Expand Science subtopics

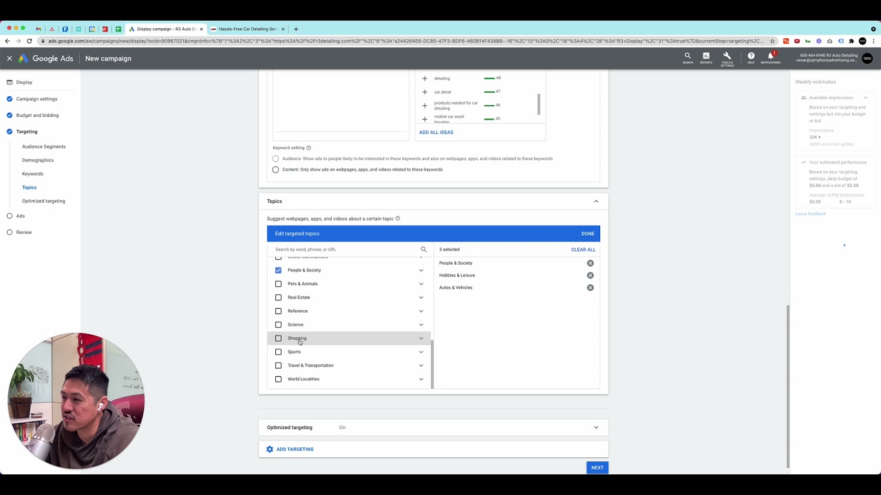click(421, 324)
